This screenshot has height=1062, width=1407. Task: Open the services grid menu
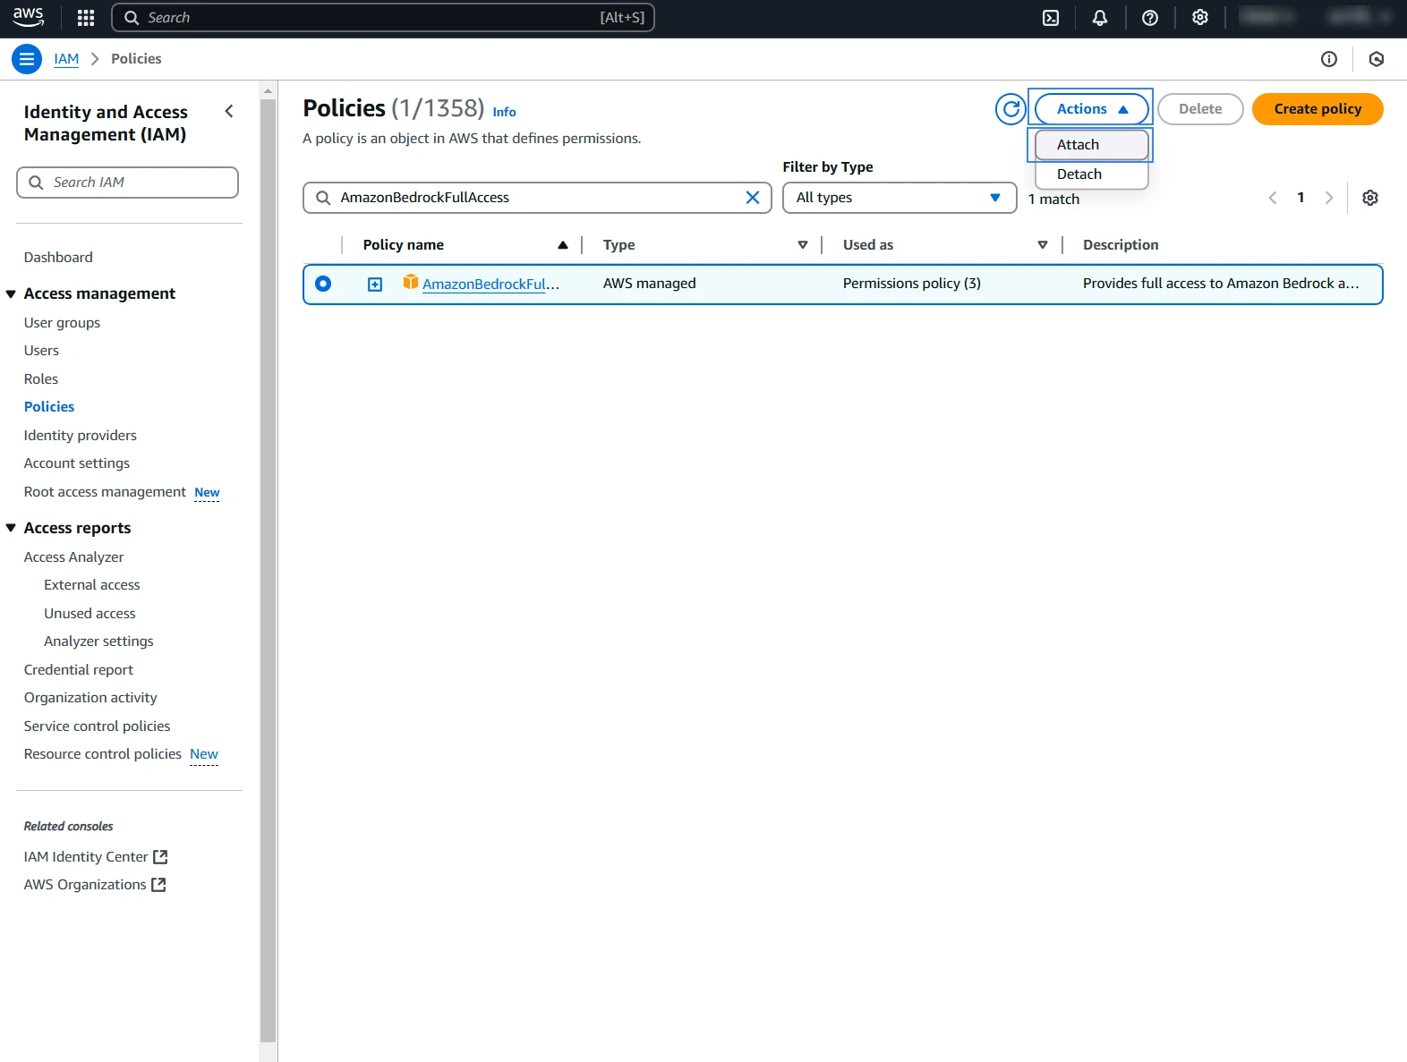pos(86,18)
